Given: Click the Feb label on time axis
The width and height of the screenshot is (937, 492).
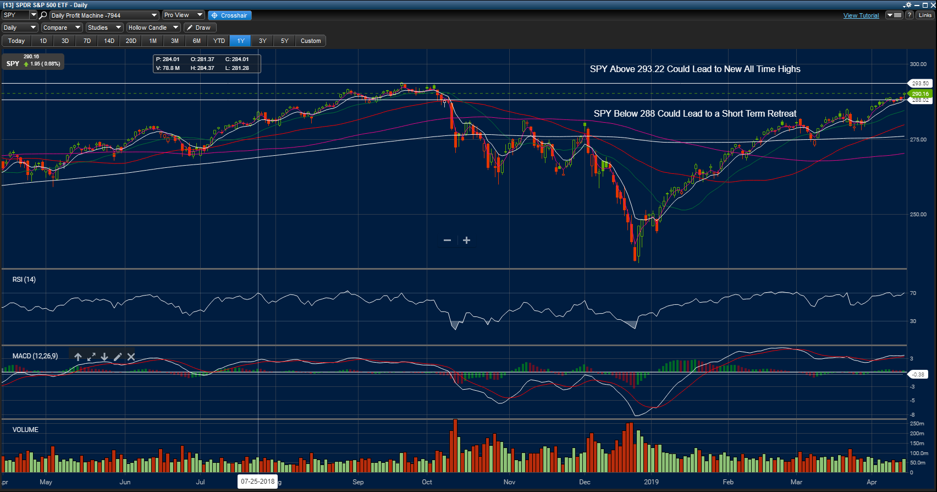Looking at the screenshot, I should point(728,482).
